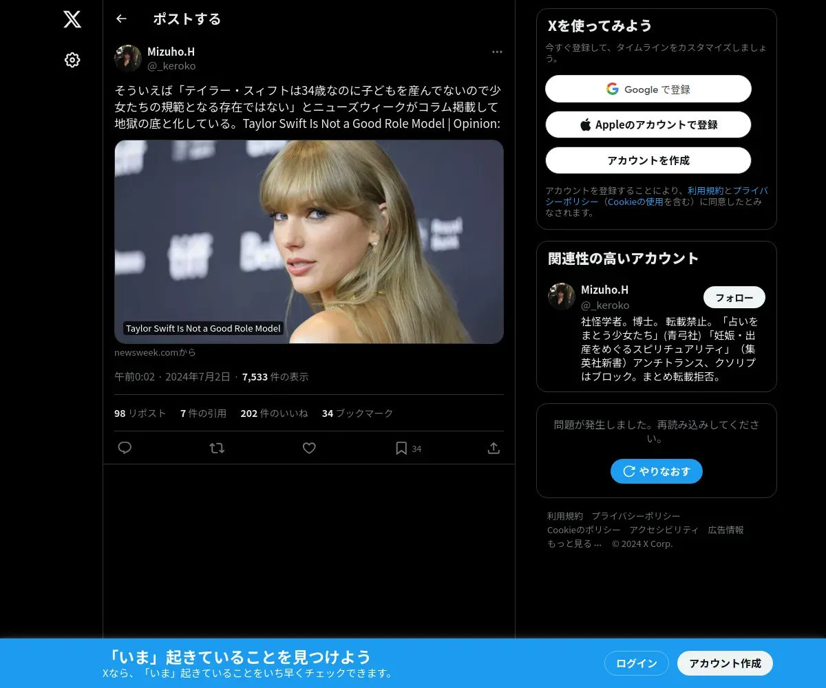826x688 pixels.
Task: Open the settings gear icon
Action: pyautogui.click(x=72, y=60)
